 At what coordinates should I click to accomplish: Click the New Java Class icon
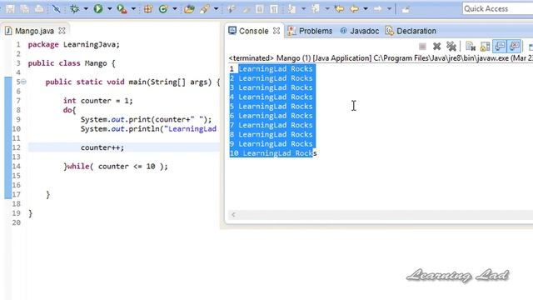click(x=163, y=9)
